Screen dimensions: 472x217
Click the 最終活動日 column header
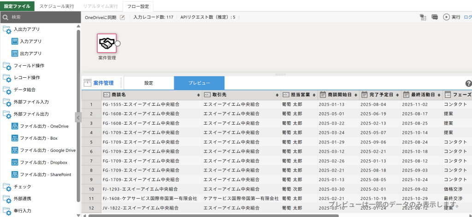pyautogui.click(x=422, y=95)
